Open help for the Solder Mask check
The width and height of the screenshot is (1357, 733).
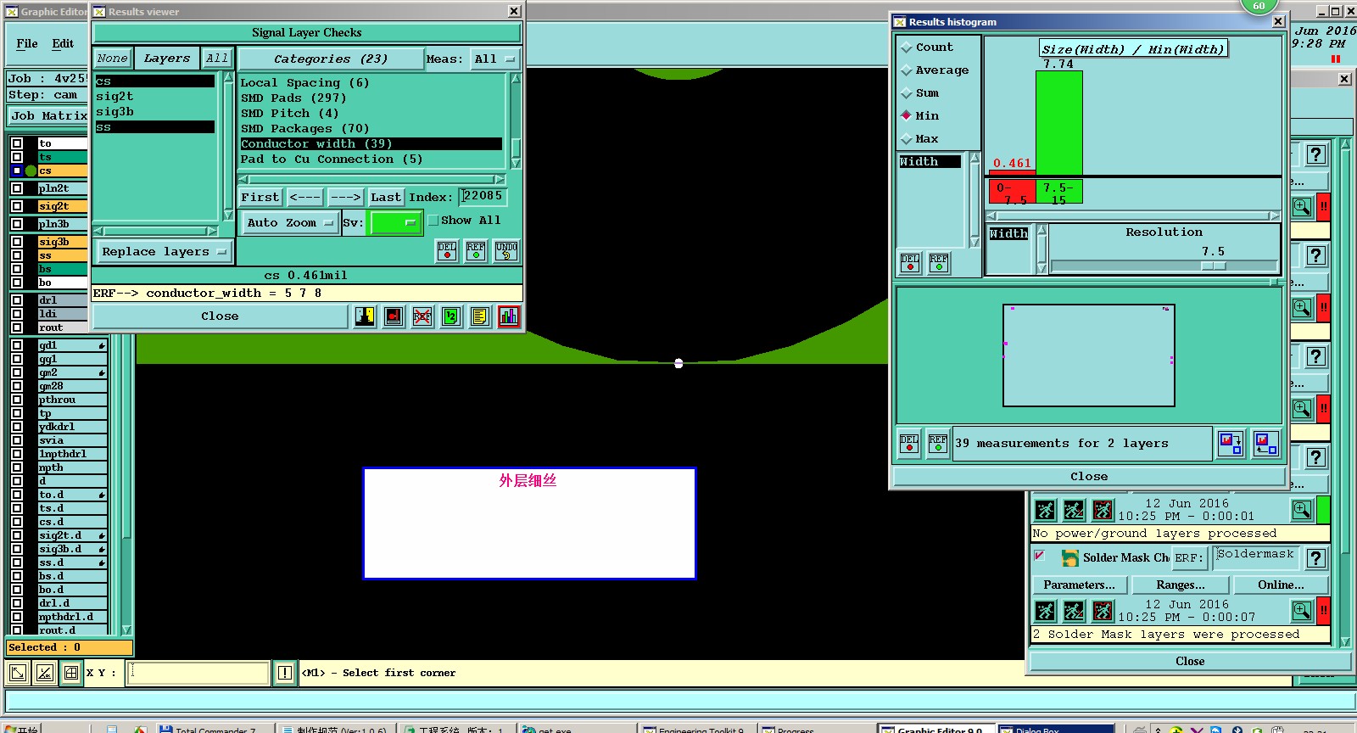pyautogui.click(x=1316, y=558)
